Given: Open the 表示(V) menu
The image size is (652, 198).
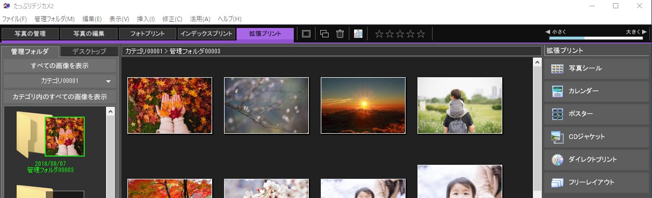Looking at the screenshot, I should pos(120,19).
